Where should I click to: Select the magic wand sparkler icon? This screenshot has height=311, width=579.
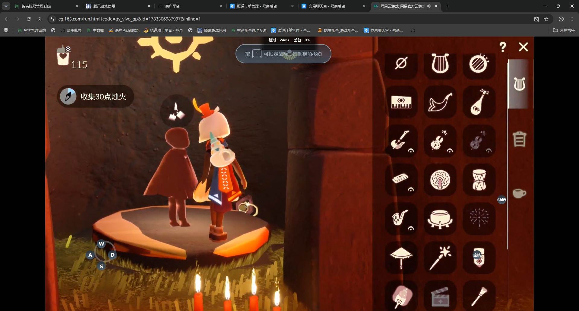click(x=440, y=258)
